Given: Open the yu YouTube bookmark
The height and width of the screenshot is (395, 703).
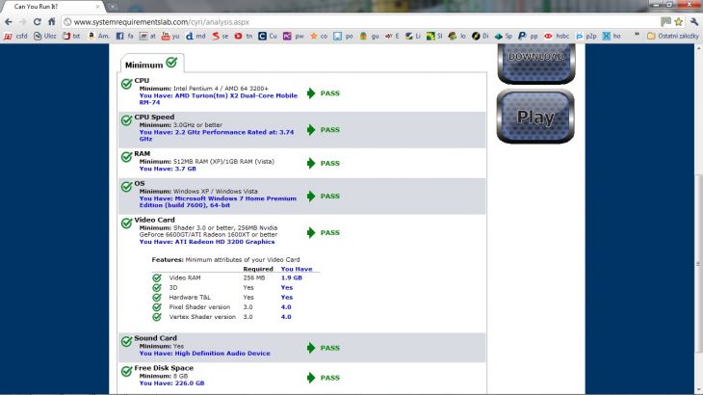Looking at the screenshot, I should [x=170, y=37].
